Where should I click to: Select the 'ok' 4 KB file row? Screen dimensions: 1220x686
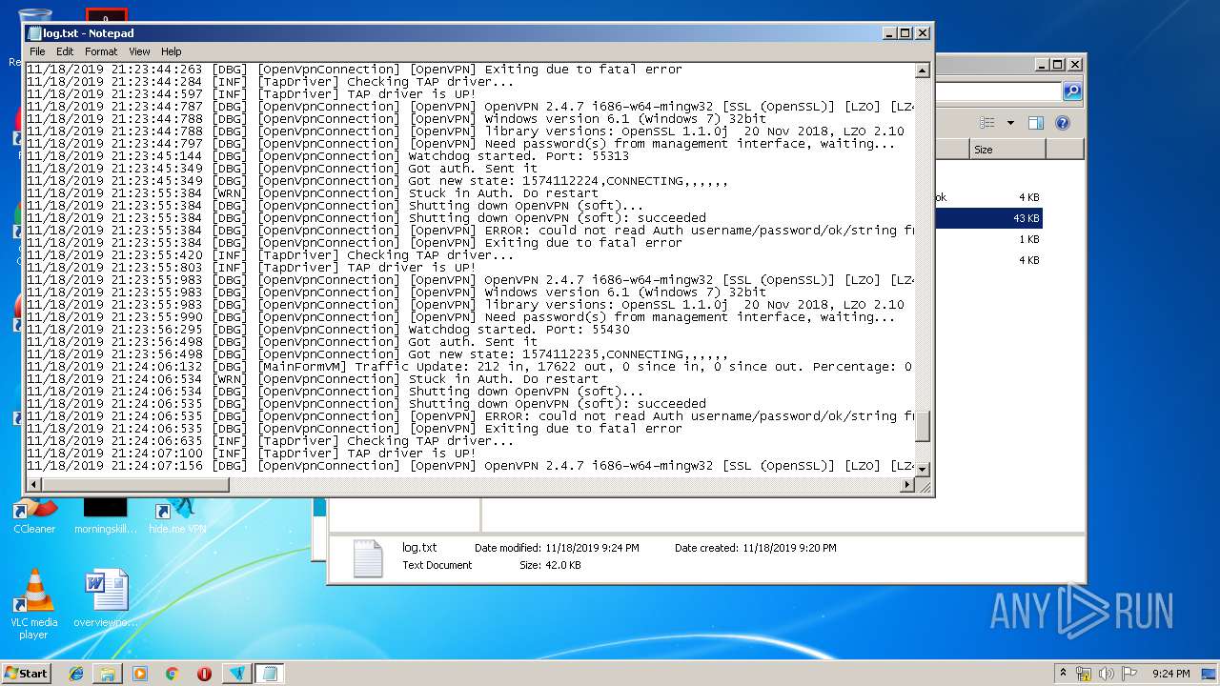point(987,198)
